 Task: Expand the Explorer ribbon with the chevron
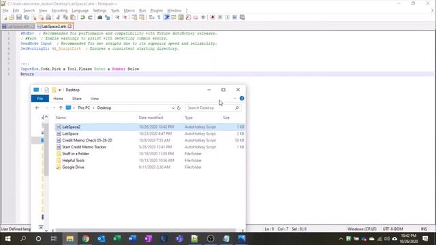click(234, 98)
